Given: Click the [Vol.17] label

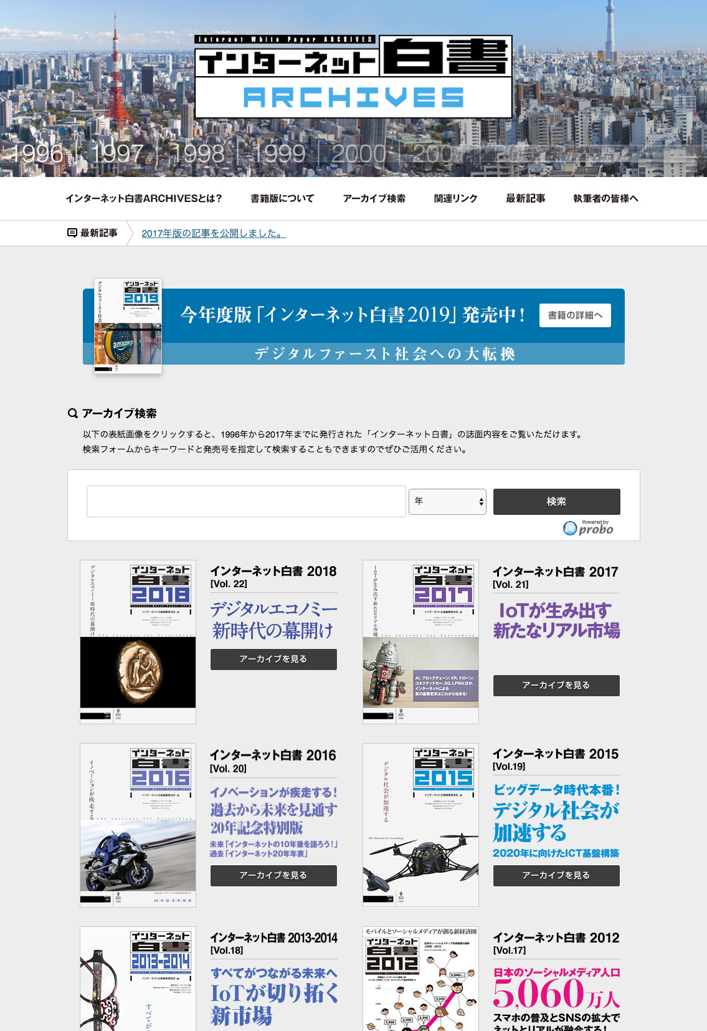Looking at the screenshot, I should coord(510,951).
